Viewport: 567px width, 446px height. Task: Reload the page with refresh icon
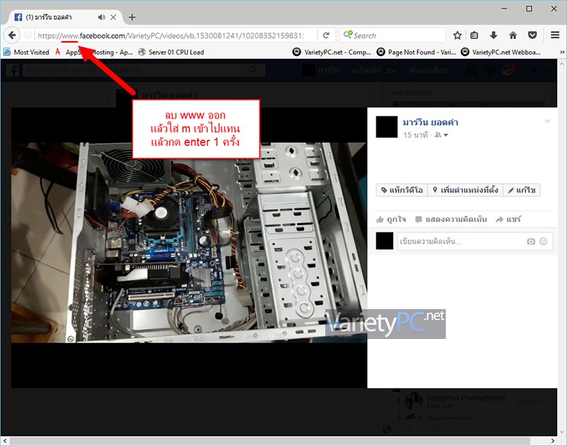click(x=326, y=35)
